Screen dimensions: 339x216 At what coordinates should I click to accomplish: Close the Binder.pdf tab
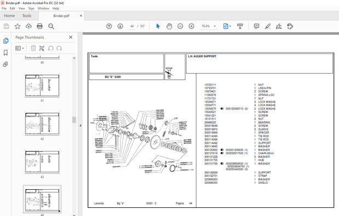pos(81,16)
